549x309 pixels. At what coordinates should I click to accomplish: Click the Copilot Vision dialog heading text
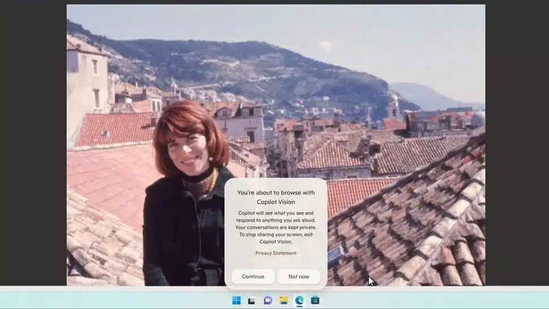[x=276, y=197]
